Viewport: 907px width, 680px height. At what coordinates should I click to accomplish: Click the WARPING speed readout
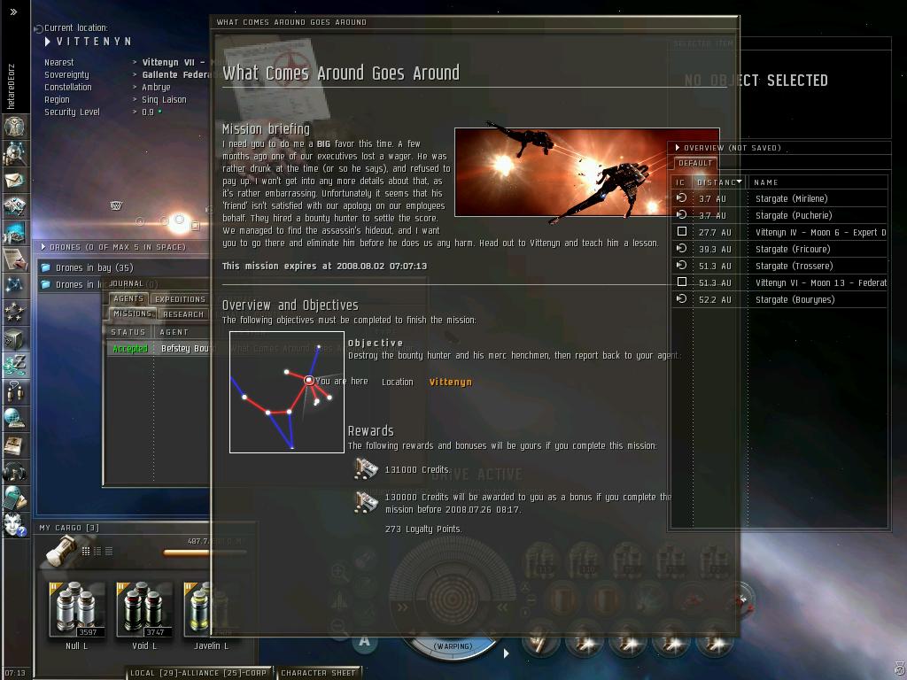click(453, 645)
